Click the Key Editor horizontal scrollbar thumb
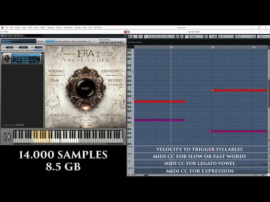 146,175
